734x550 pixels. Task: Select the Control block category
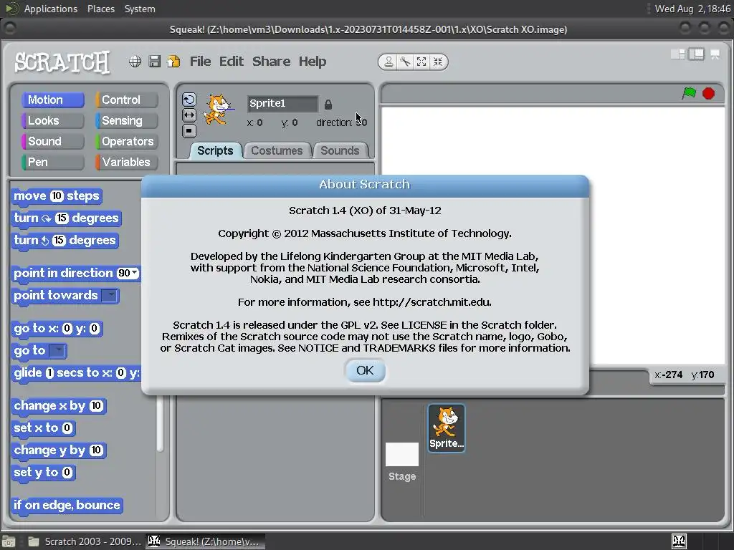pyautogui.click(x=126, y=100)
